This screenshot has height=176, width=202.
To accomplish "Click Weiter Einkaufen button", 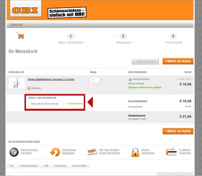I will [145, 61].
